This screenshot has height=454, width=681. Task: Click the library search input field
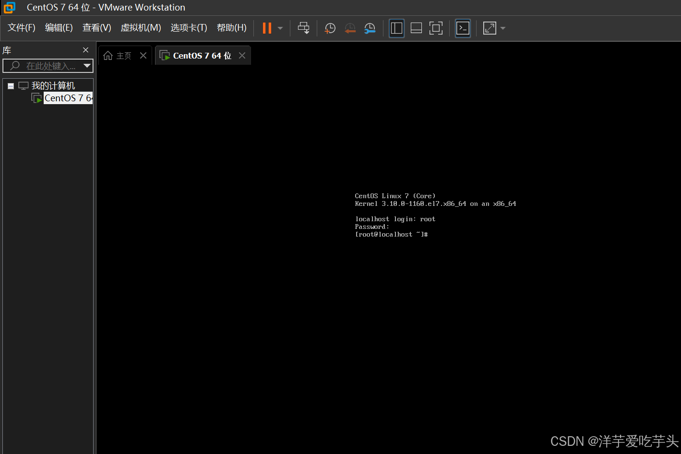[48, 66]
